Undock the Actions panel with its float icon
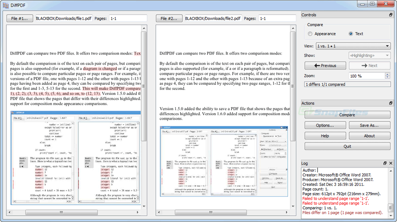 pyautogui.click(x=391, y=103)
